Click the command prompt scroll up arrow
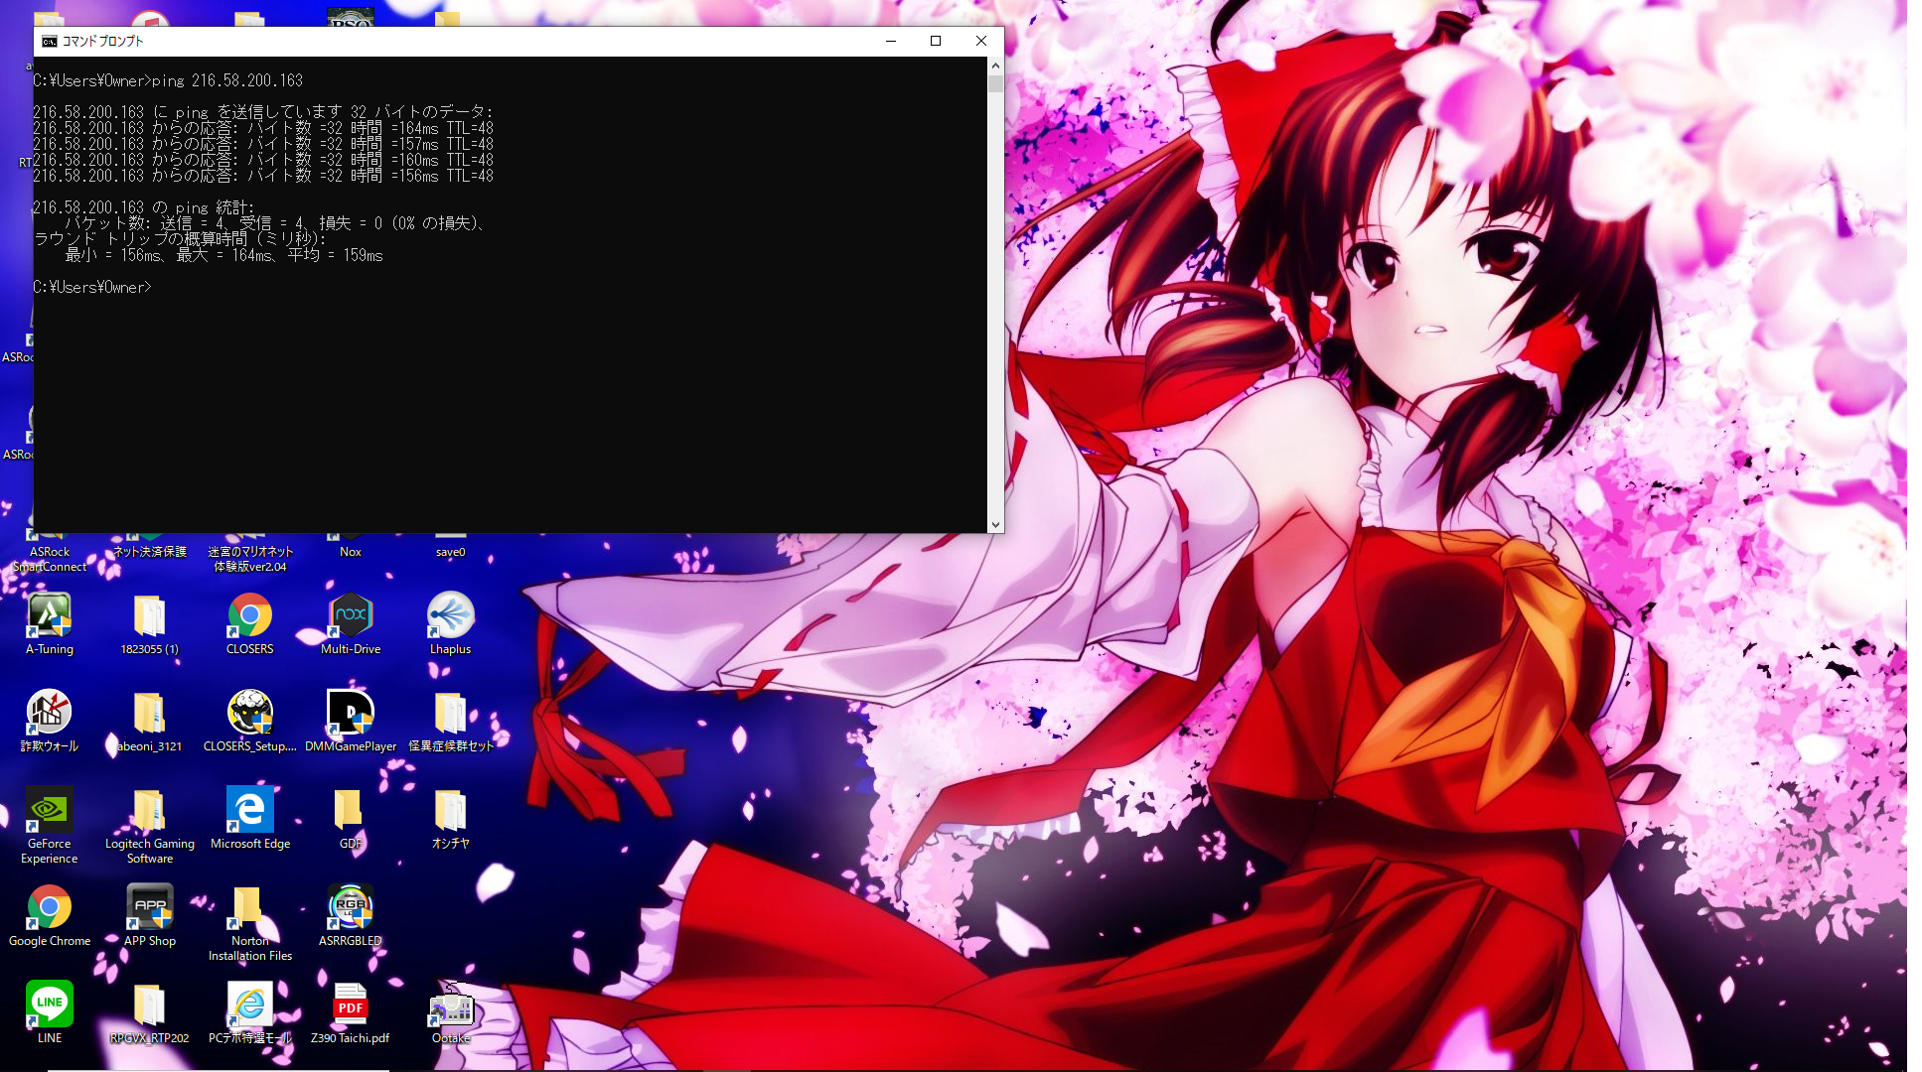This screenshot has height=1072, width=1922. click(995, 66)
